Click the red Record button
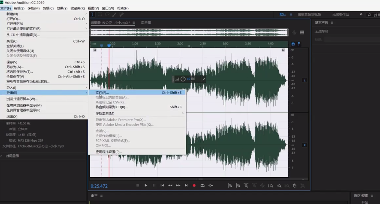This screenshot has width=380, height=204. [194, 185]
